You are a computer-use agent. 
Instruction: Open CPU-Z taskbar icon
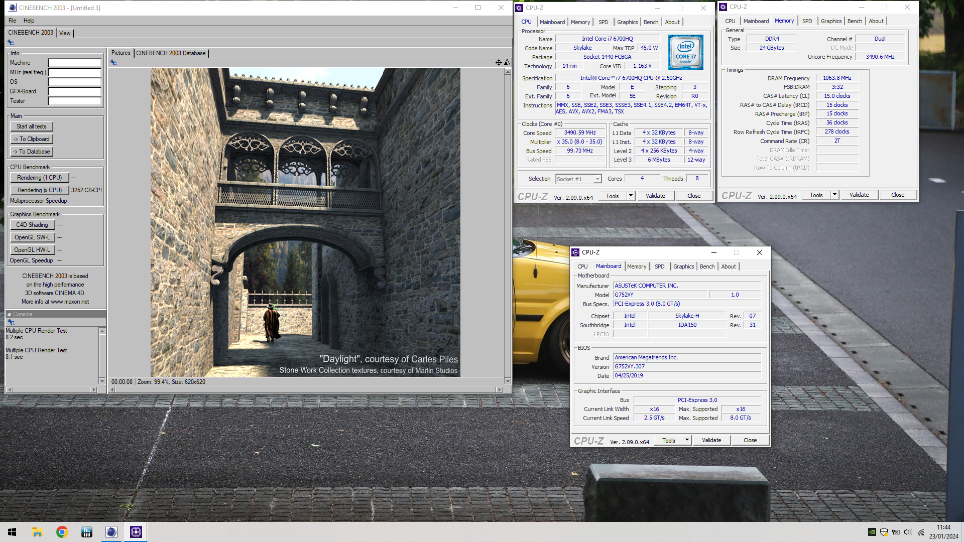coord(136,532)
